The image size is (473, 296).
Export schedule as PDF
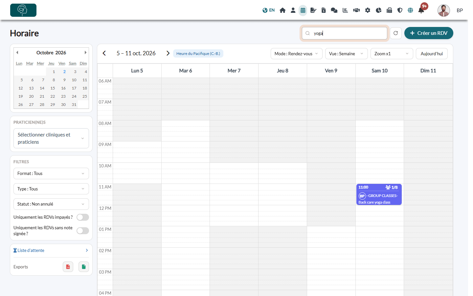68,267
